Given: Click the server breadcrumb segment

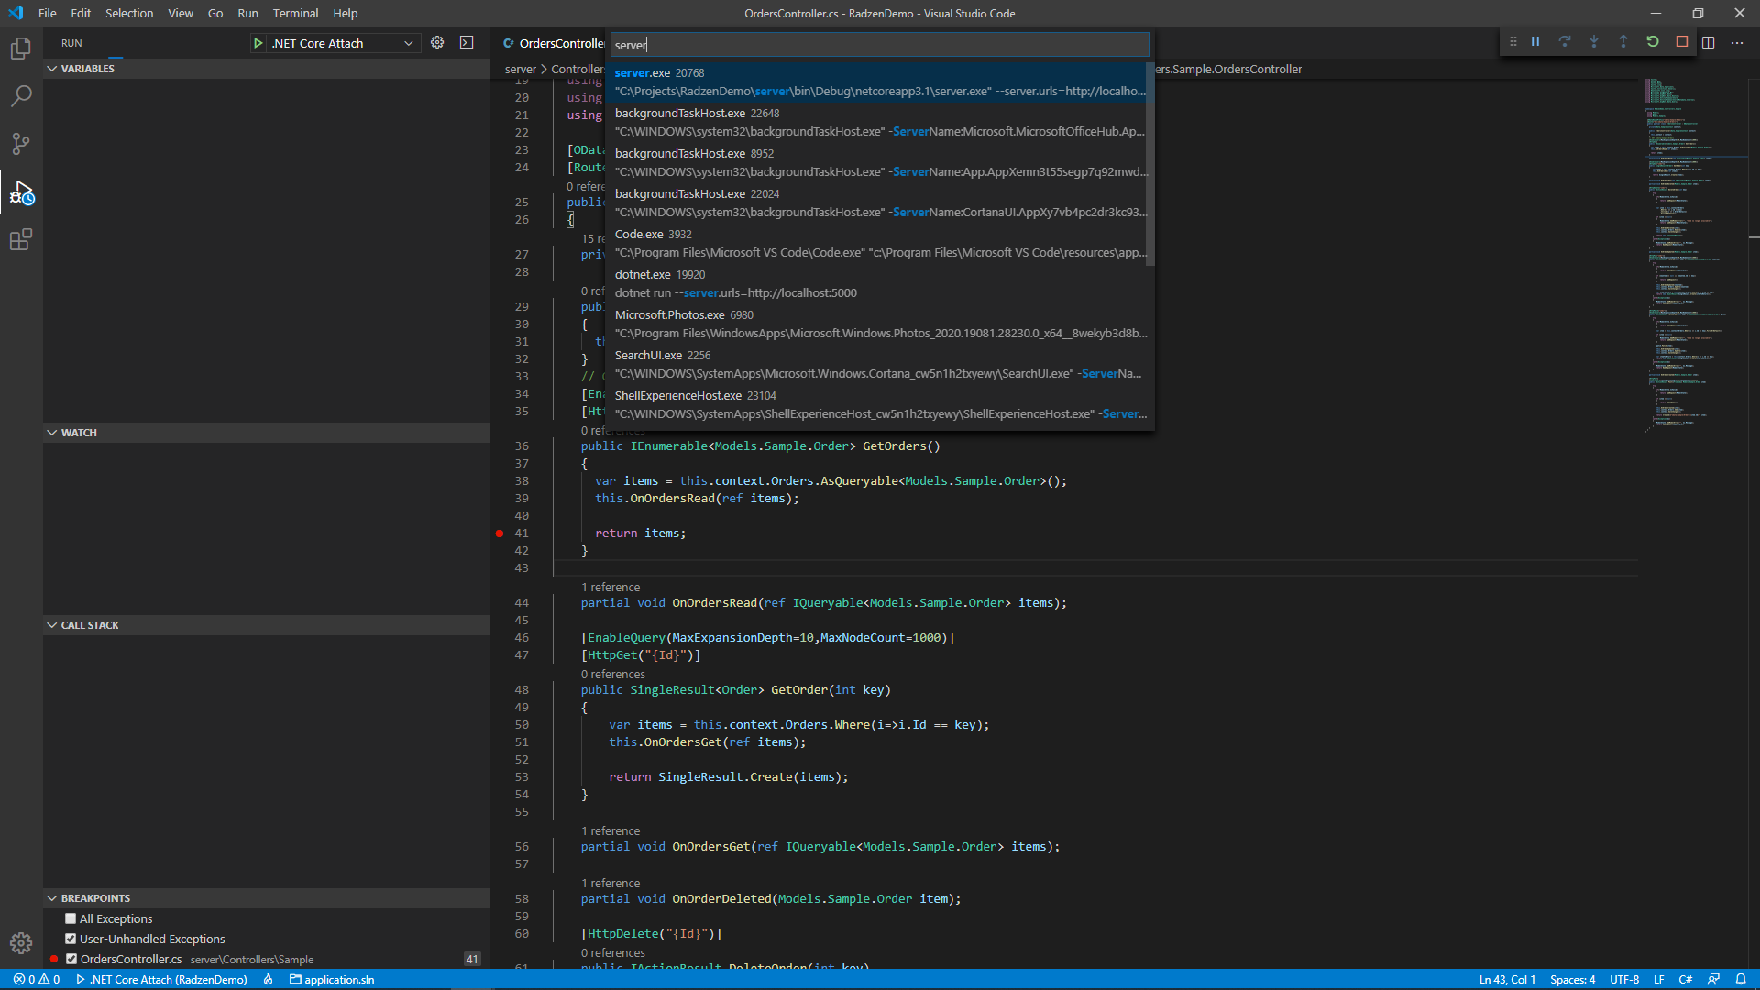Looking at the screenshot, I should 520,69.
